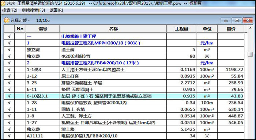Viewport: 256px width, 140px height.
Task: Click base price 43.83
Action: point(237,96)
